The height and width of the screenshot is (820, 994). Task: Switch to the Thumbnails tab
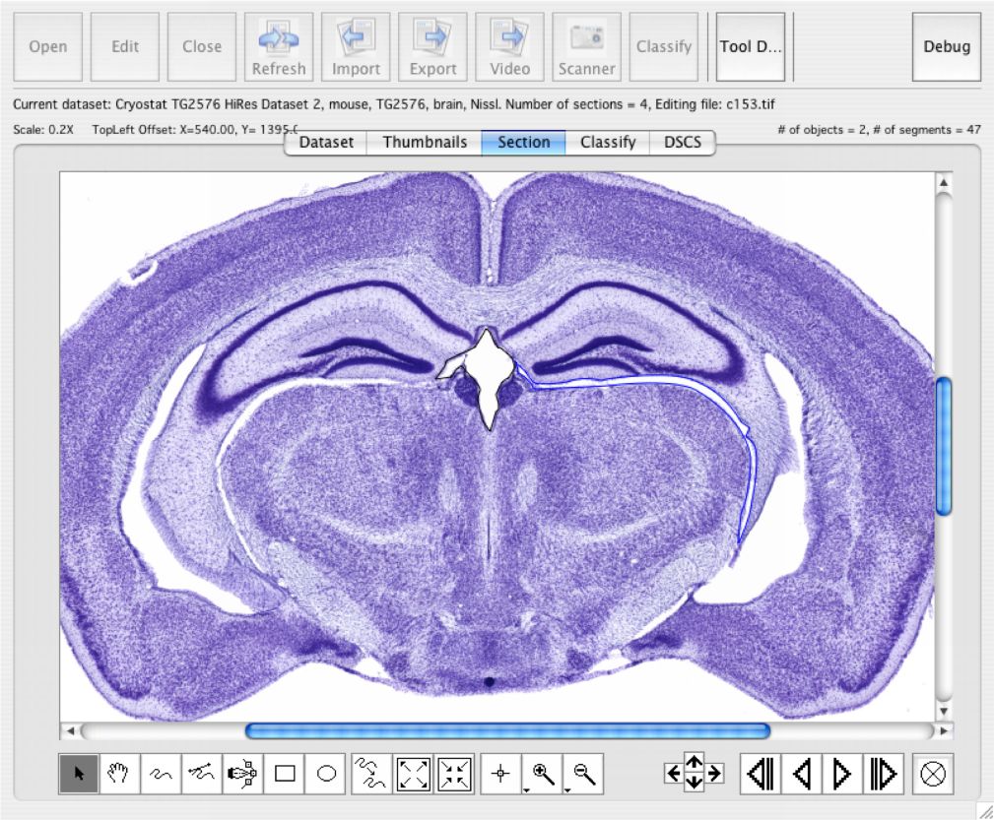[x=425, y=142]
